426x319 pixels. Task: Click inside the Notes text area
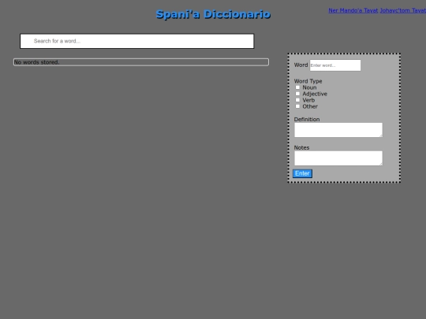point(338,158)
